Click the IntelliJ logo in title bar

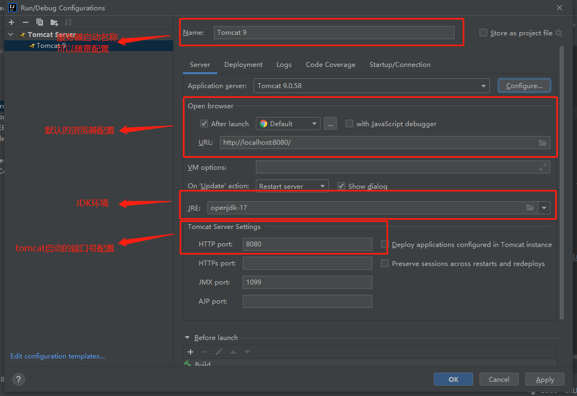(12, 8)
